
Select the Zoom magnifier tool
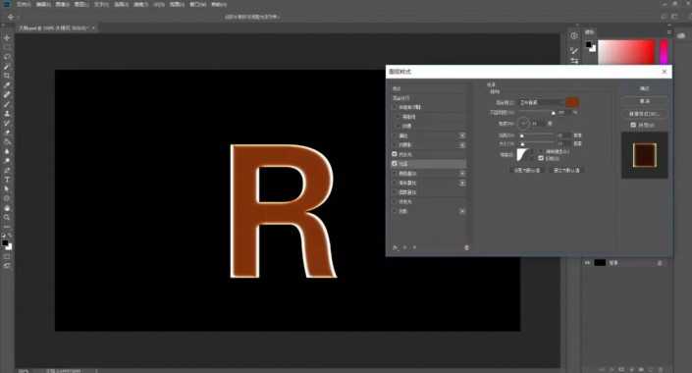tap(7, 217)
